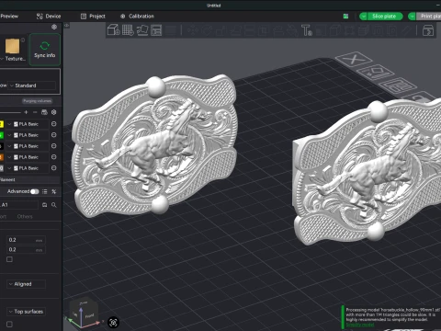Click the green filament color swatch
Viewport: 441px width, 331px height.
pos(1,135)
